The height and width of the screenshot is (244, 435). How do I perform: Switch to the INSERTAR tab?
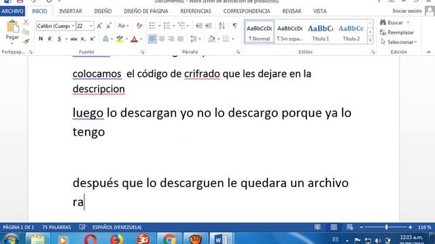tap(71, 12)
